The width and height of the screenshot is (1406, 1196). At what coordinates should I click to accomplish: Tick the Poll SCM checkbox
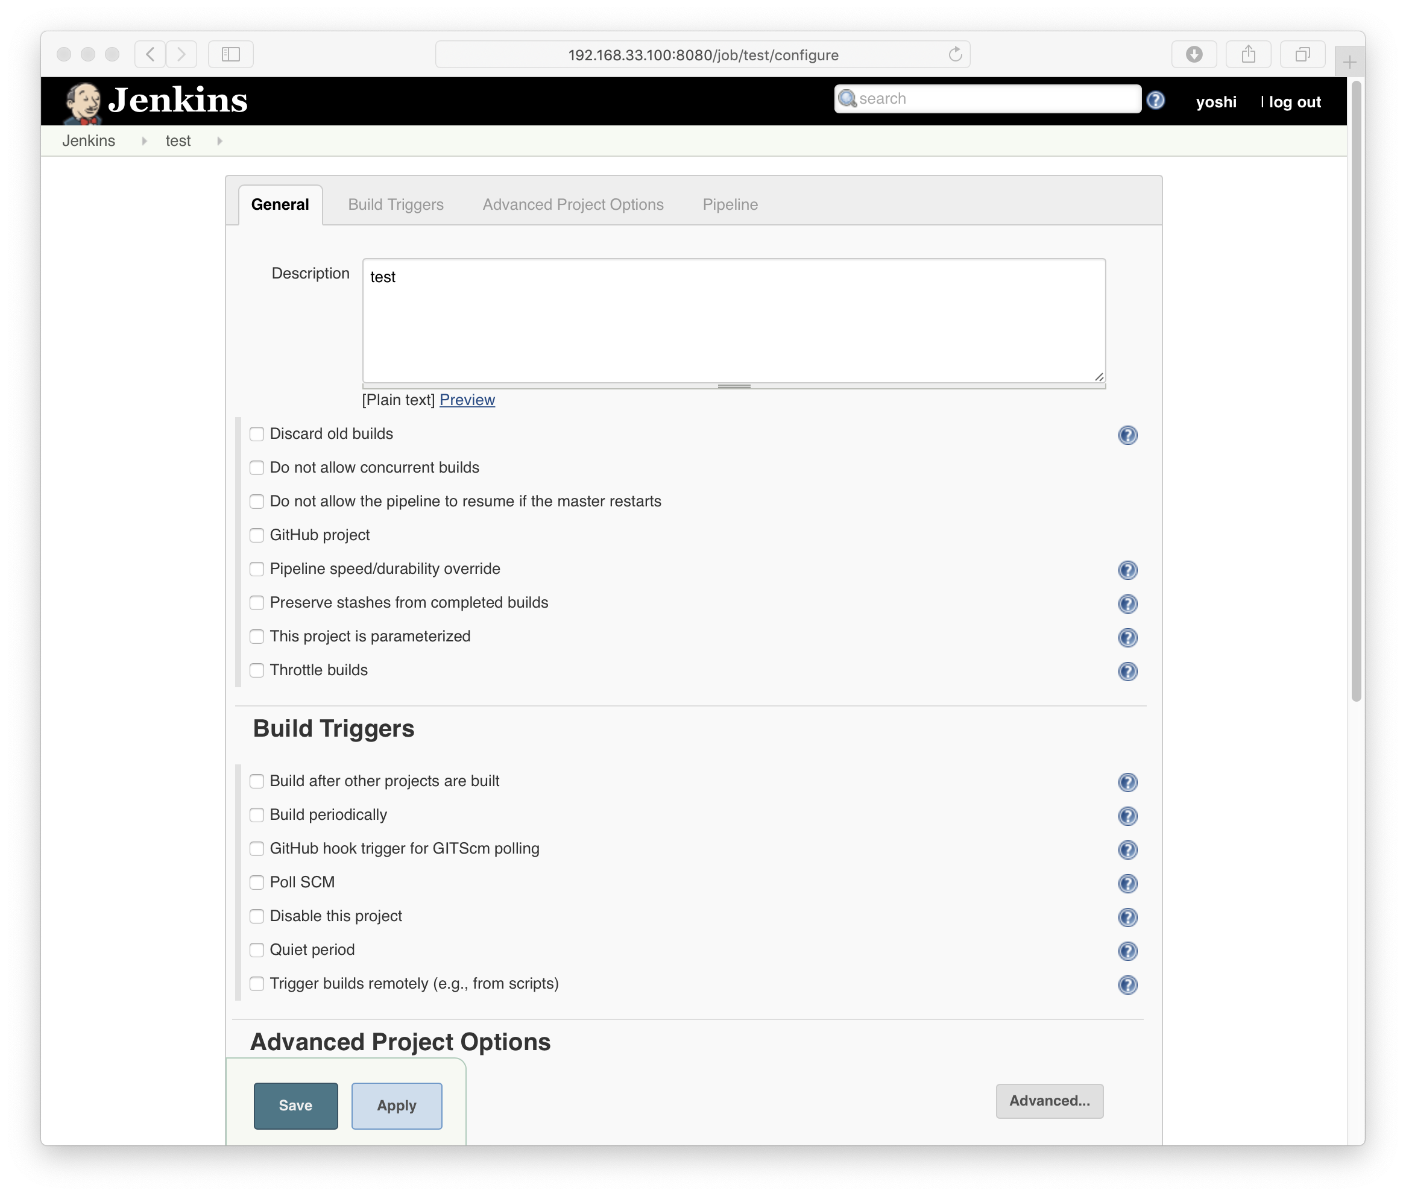[x=256, y=883]
